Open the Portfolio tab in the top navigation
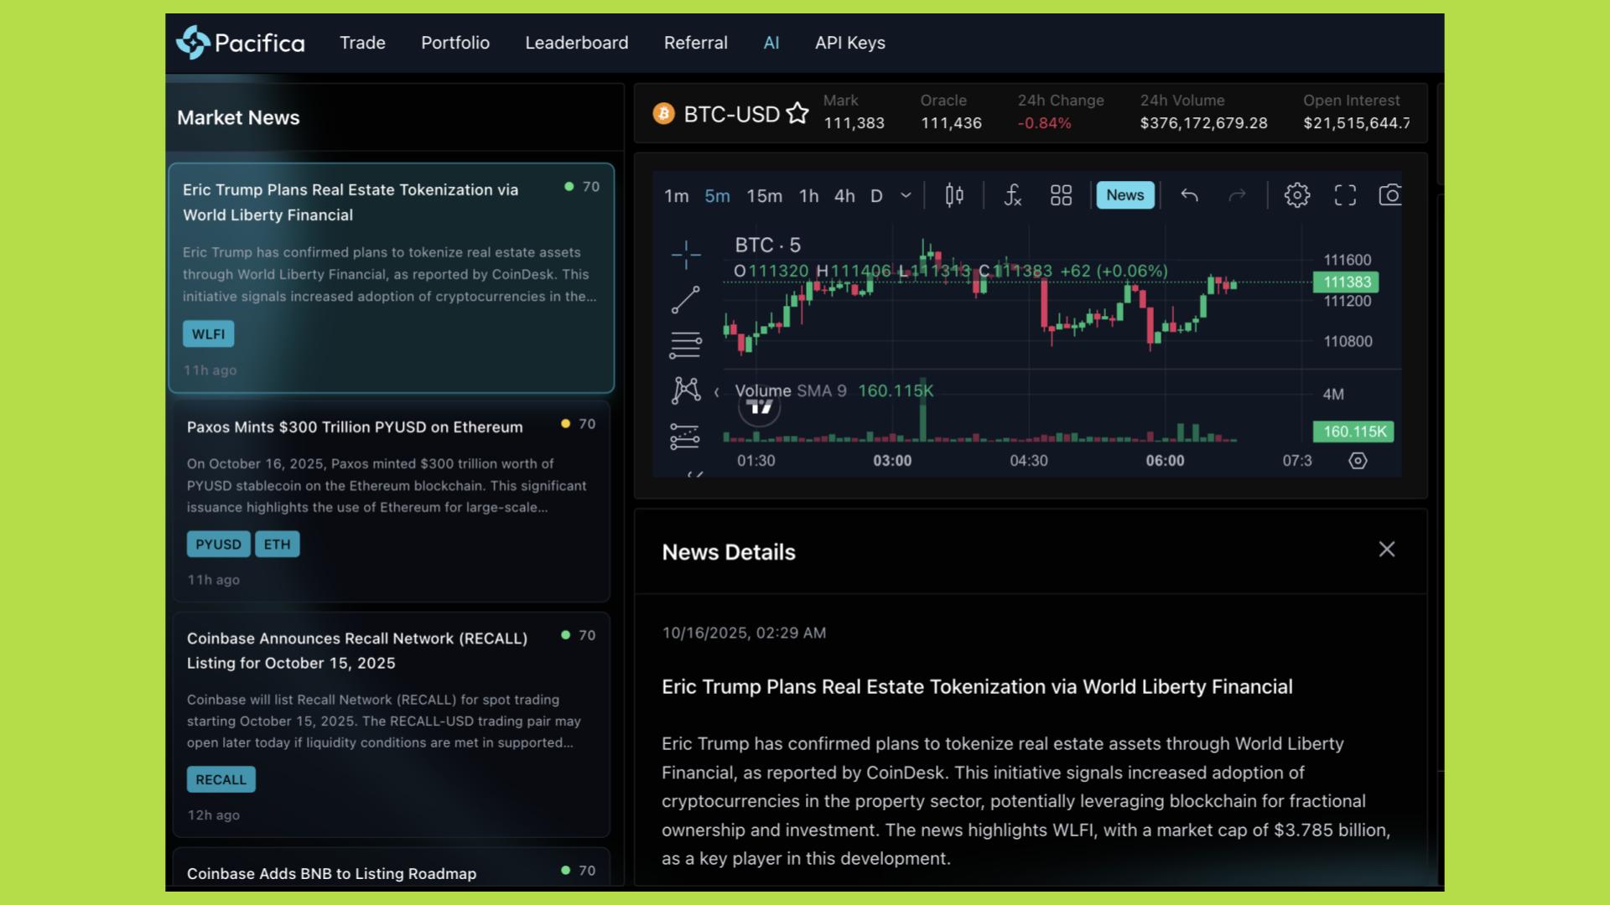This screenshot has width=1610, height=905. pos(455,43)
